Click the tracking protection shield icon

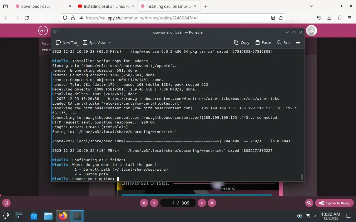point(65,18)
